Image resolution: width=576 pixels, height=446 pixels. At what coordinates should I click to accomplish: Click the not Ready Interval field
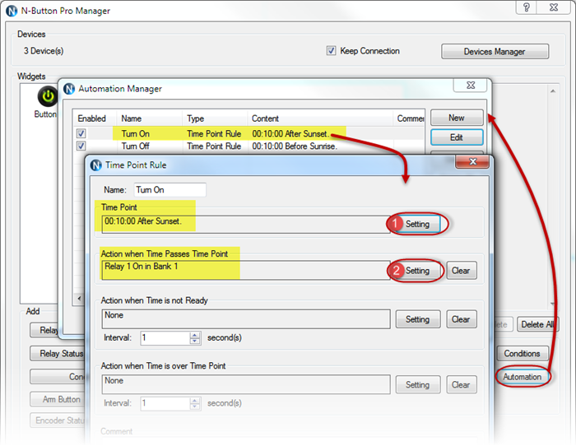[x=165, y=337]
